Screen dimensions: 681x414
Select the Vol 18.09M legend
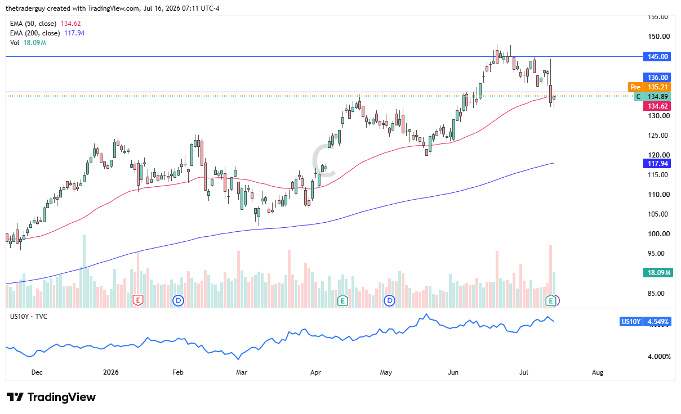click(x=28, y=43)
